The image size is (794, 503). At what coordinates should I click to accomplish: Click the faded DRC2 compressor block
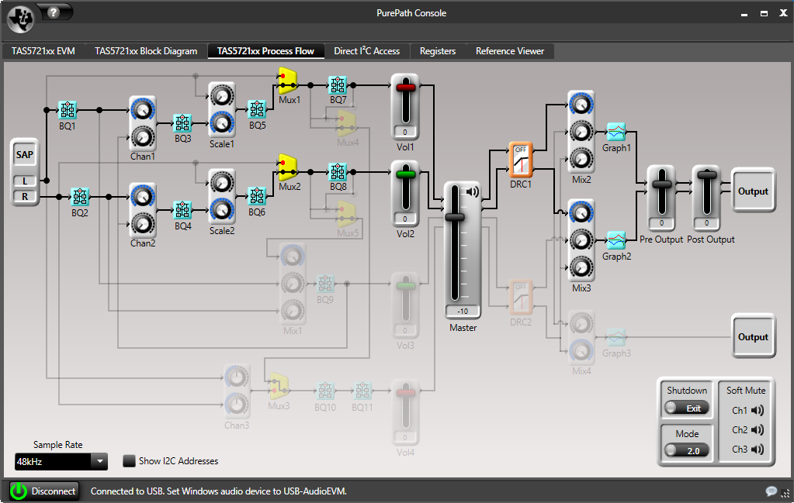(521, 297)
